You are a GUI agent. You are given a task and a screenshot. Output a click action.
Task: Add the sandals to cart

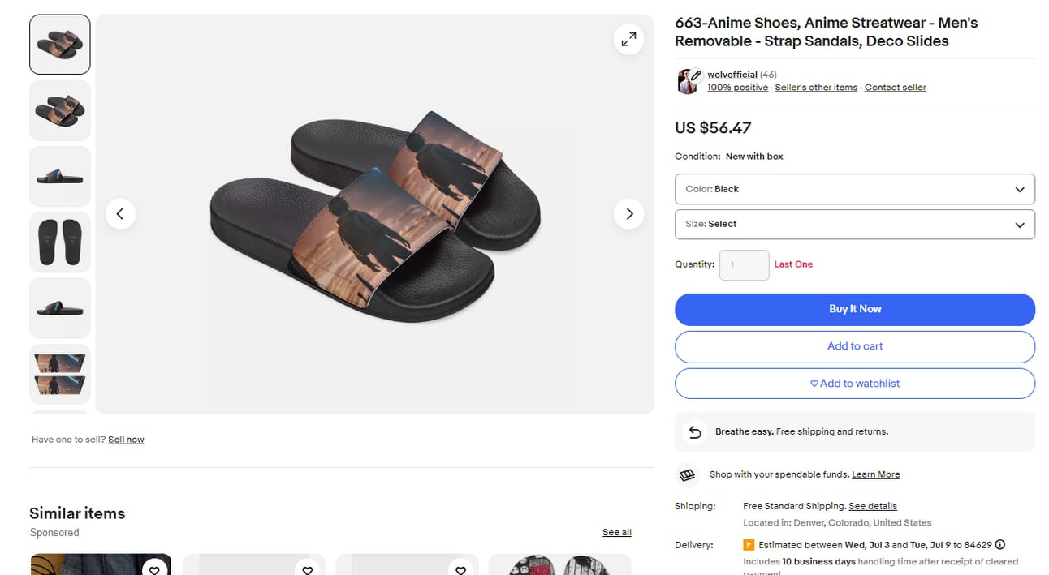click(854, 346)
